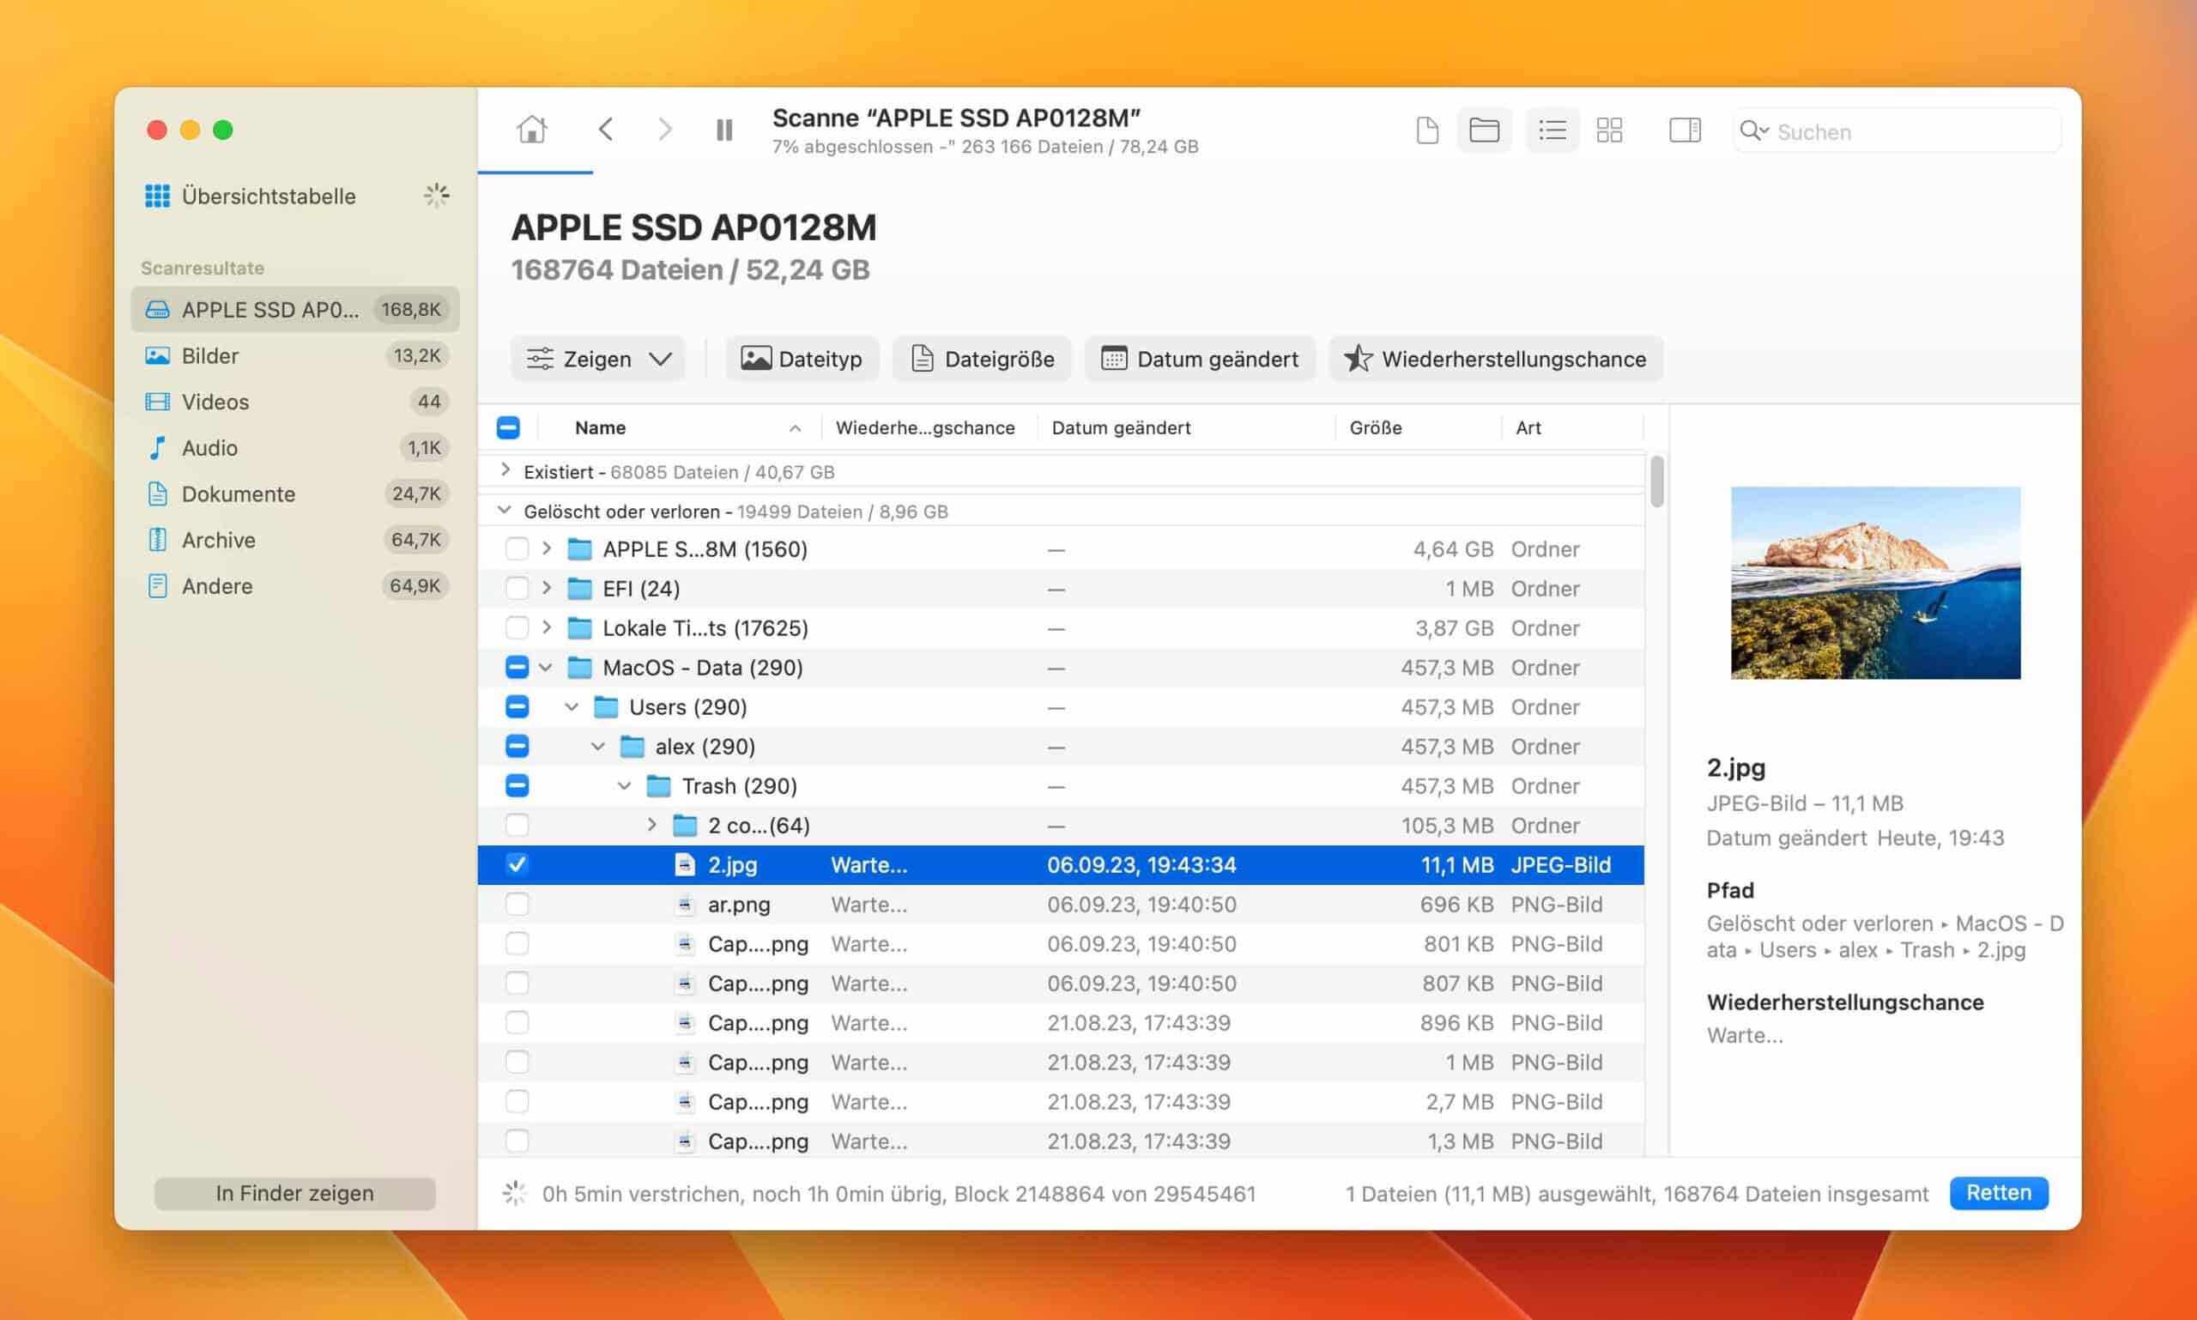The width and height of the screenshot is (2197, 1320).
Task: Go to the Home screen icon
Action: coord(532,130)
